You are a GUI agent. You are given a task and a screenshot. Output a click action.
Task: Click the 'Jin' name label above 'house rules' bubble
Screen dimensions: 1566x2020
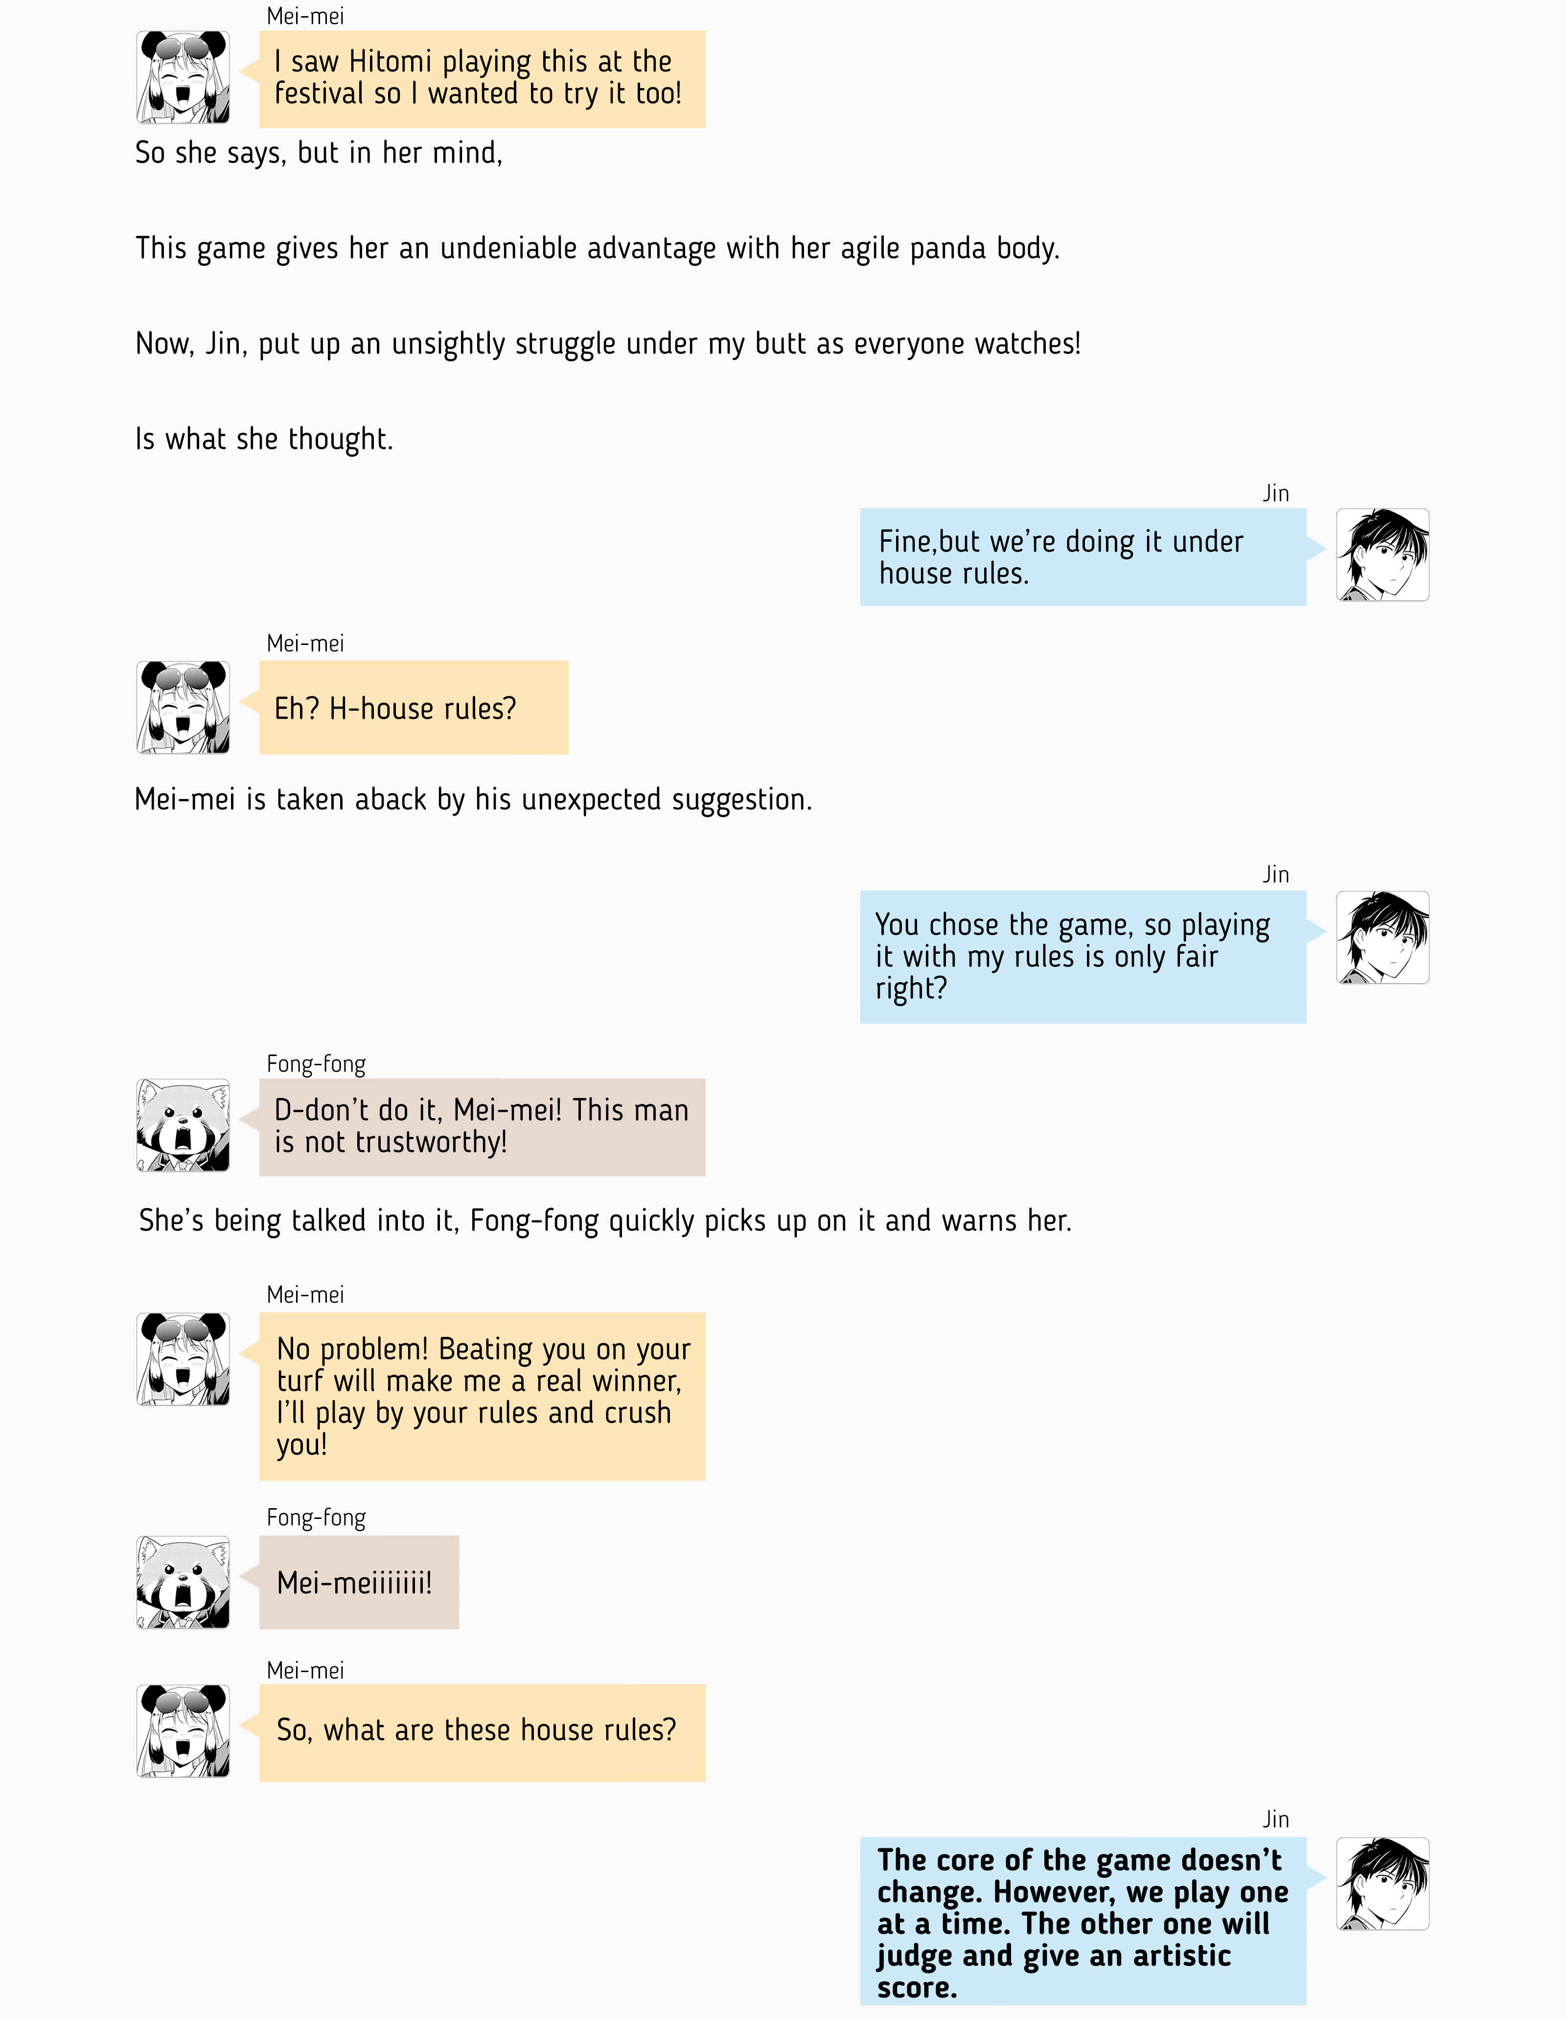tap(1275, 493)
